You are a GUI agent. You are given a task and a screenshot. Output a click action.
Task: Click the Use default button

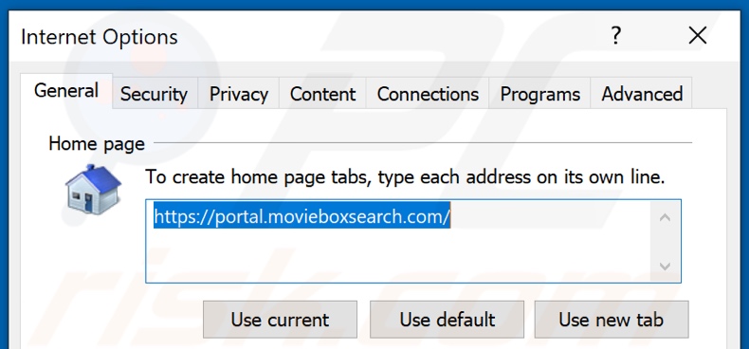(448, 320)
